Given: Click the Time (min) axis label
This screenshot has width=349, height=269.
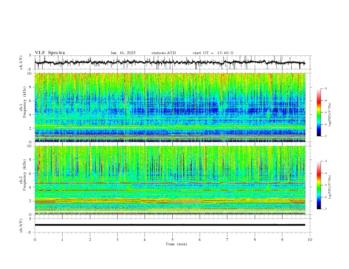Looking at the screenshot, I should coord(176,244).
